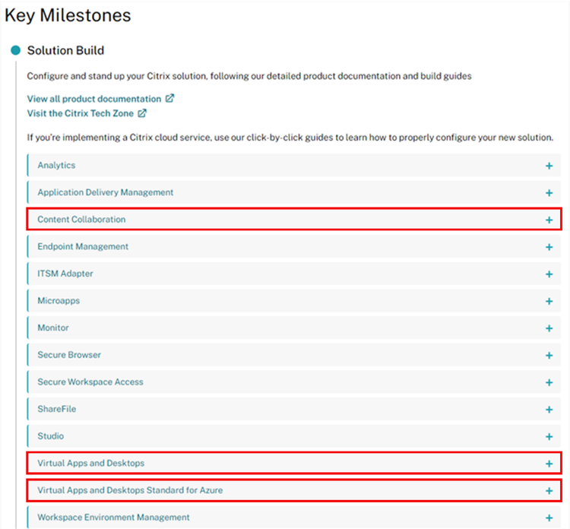Expand Monitor section
Image resolution: width=570 pixels, height=529 pixels.
click(x=293, y=328)
